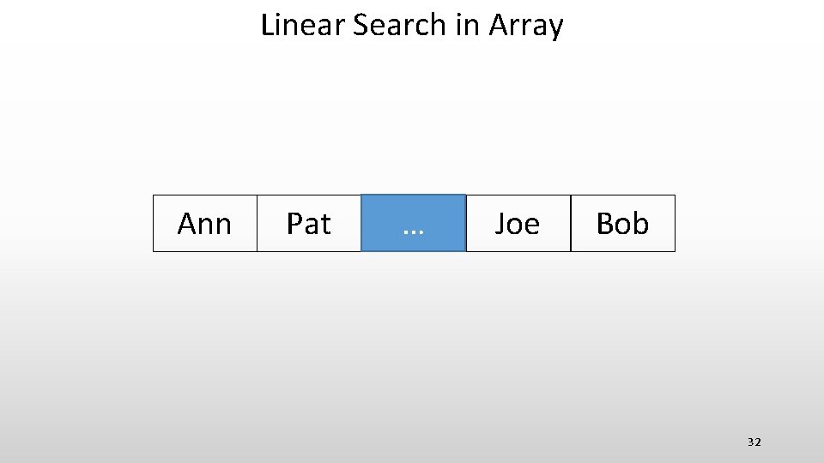Click the 'Joe' text label
This screenshot has height=463, width=824.
(517, 224)
